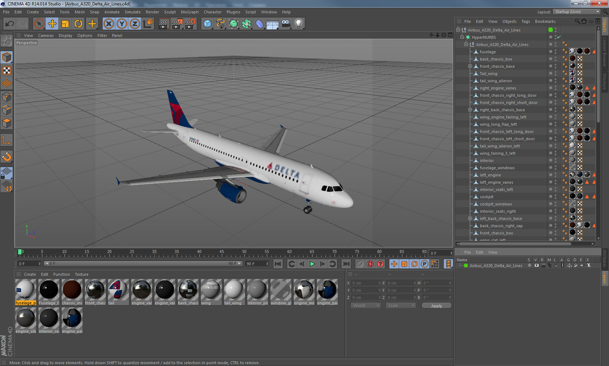Toggle Z axis lock

[x=135, y=24]
